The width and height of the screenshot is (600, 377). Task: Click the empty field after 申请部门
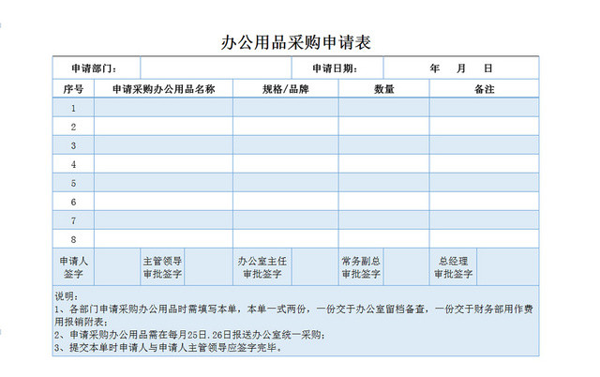tap(216, 68)
